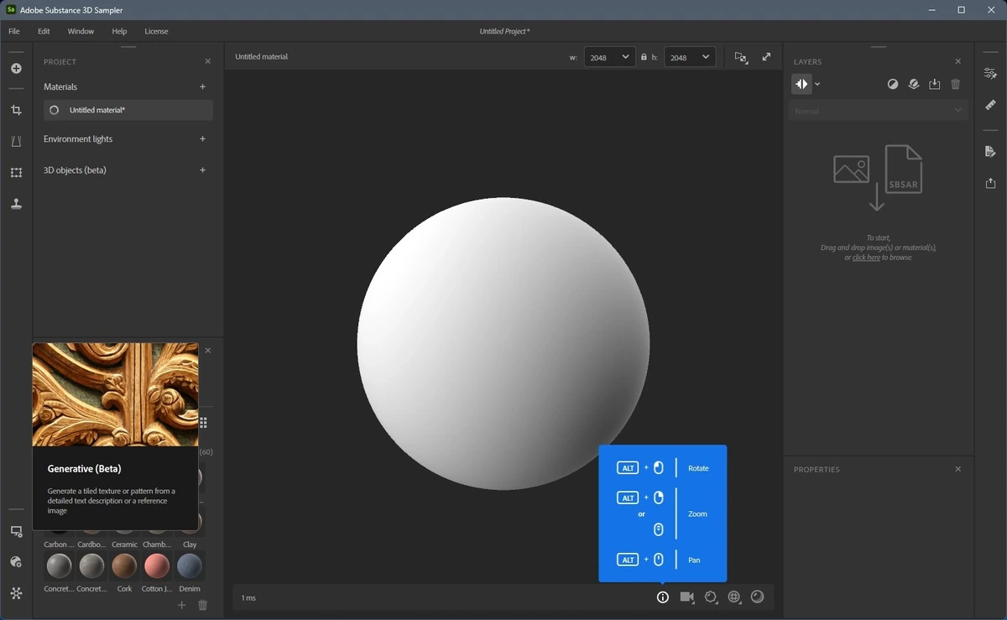Add a new 3D object (beta)
Image resolution: width=1007 pixels, height=620 pixels.
202,170
